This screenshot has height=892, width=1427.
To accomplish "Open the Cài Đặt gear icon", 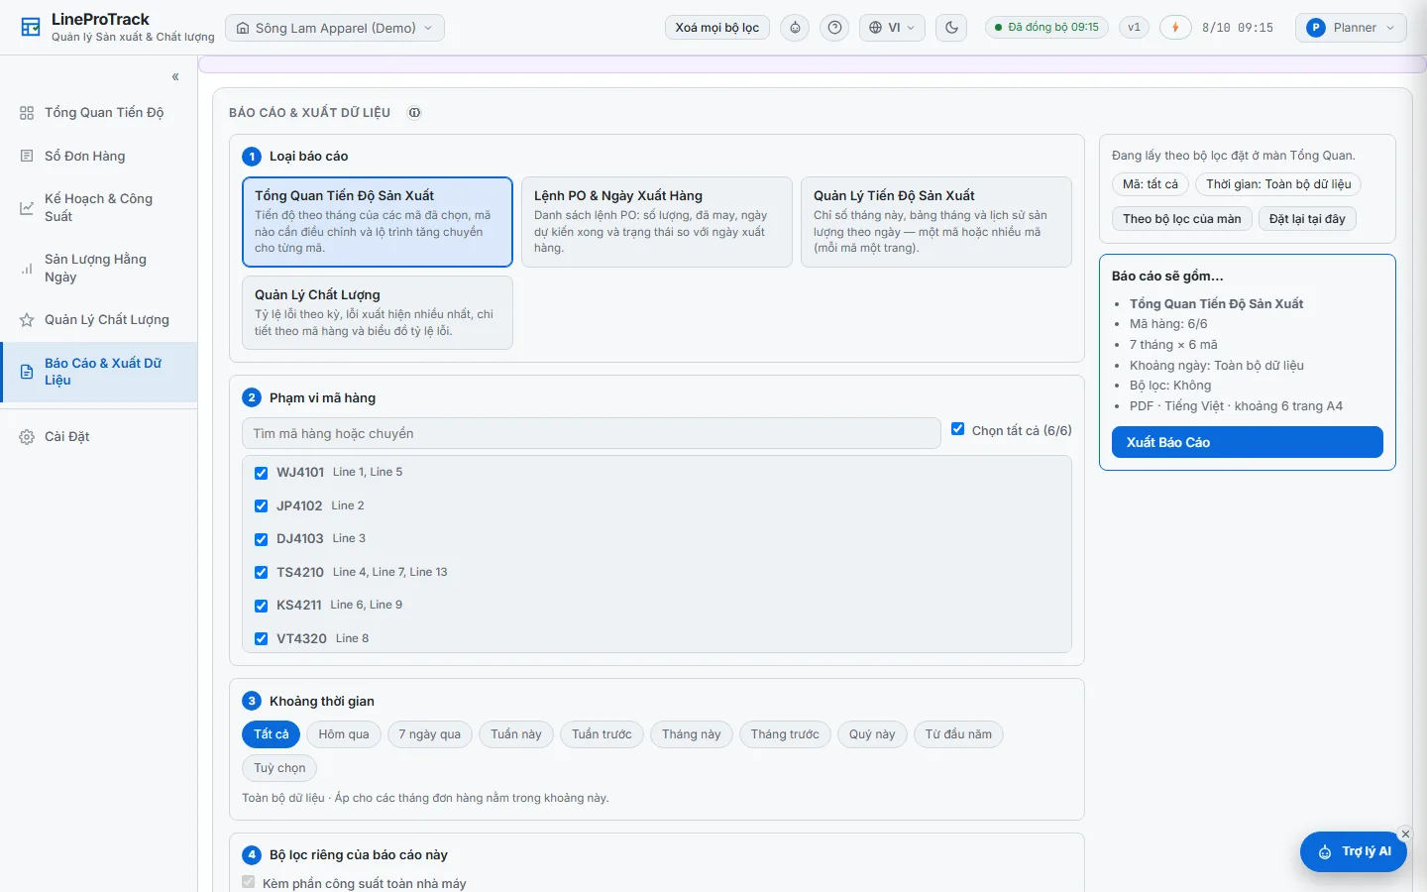I will click(27, 437).
